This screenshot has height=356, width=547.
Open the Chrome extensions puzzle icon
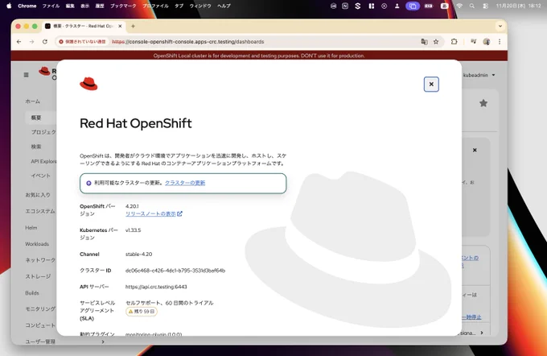point(454,42)
